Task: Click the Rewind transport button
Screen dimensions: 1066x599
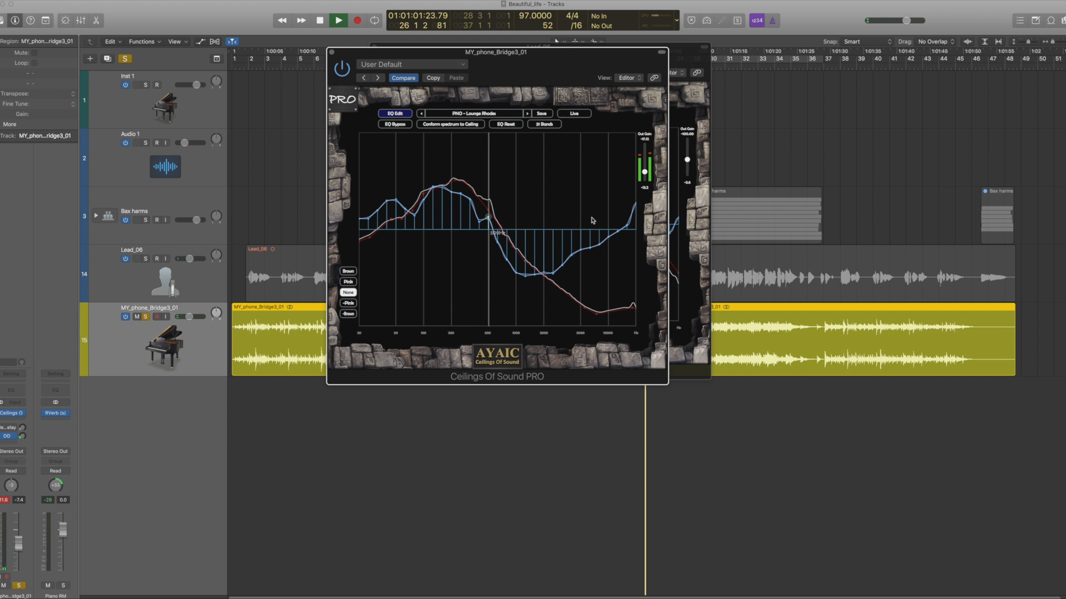Action: pyautogui.click(x=282, y=21)
